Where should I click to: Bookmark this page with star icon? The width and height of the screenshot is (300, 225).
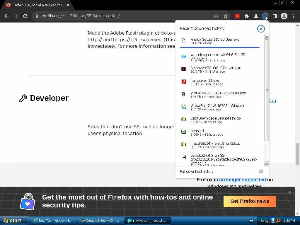click(226, 16)
